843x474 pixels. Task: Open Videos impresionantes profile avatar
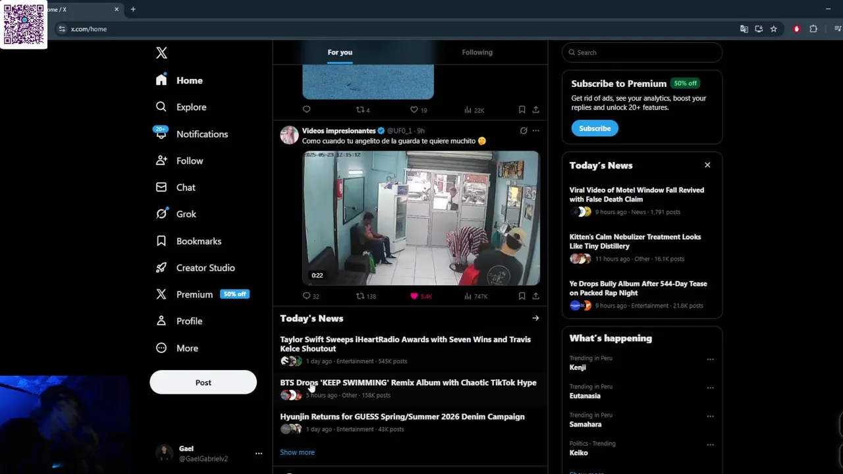pyautogui.click(x=289, y=135)
